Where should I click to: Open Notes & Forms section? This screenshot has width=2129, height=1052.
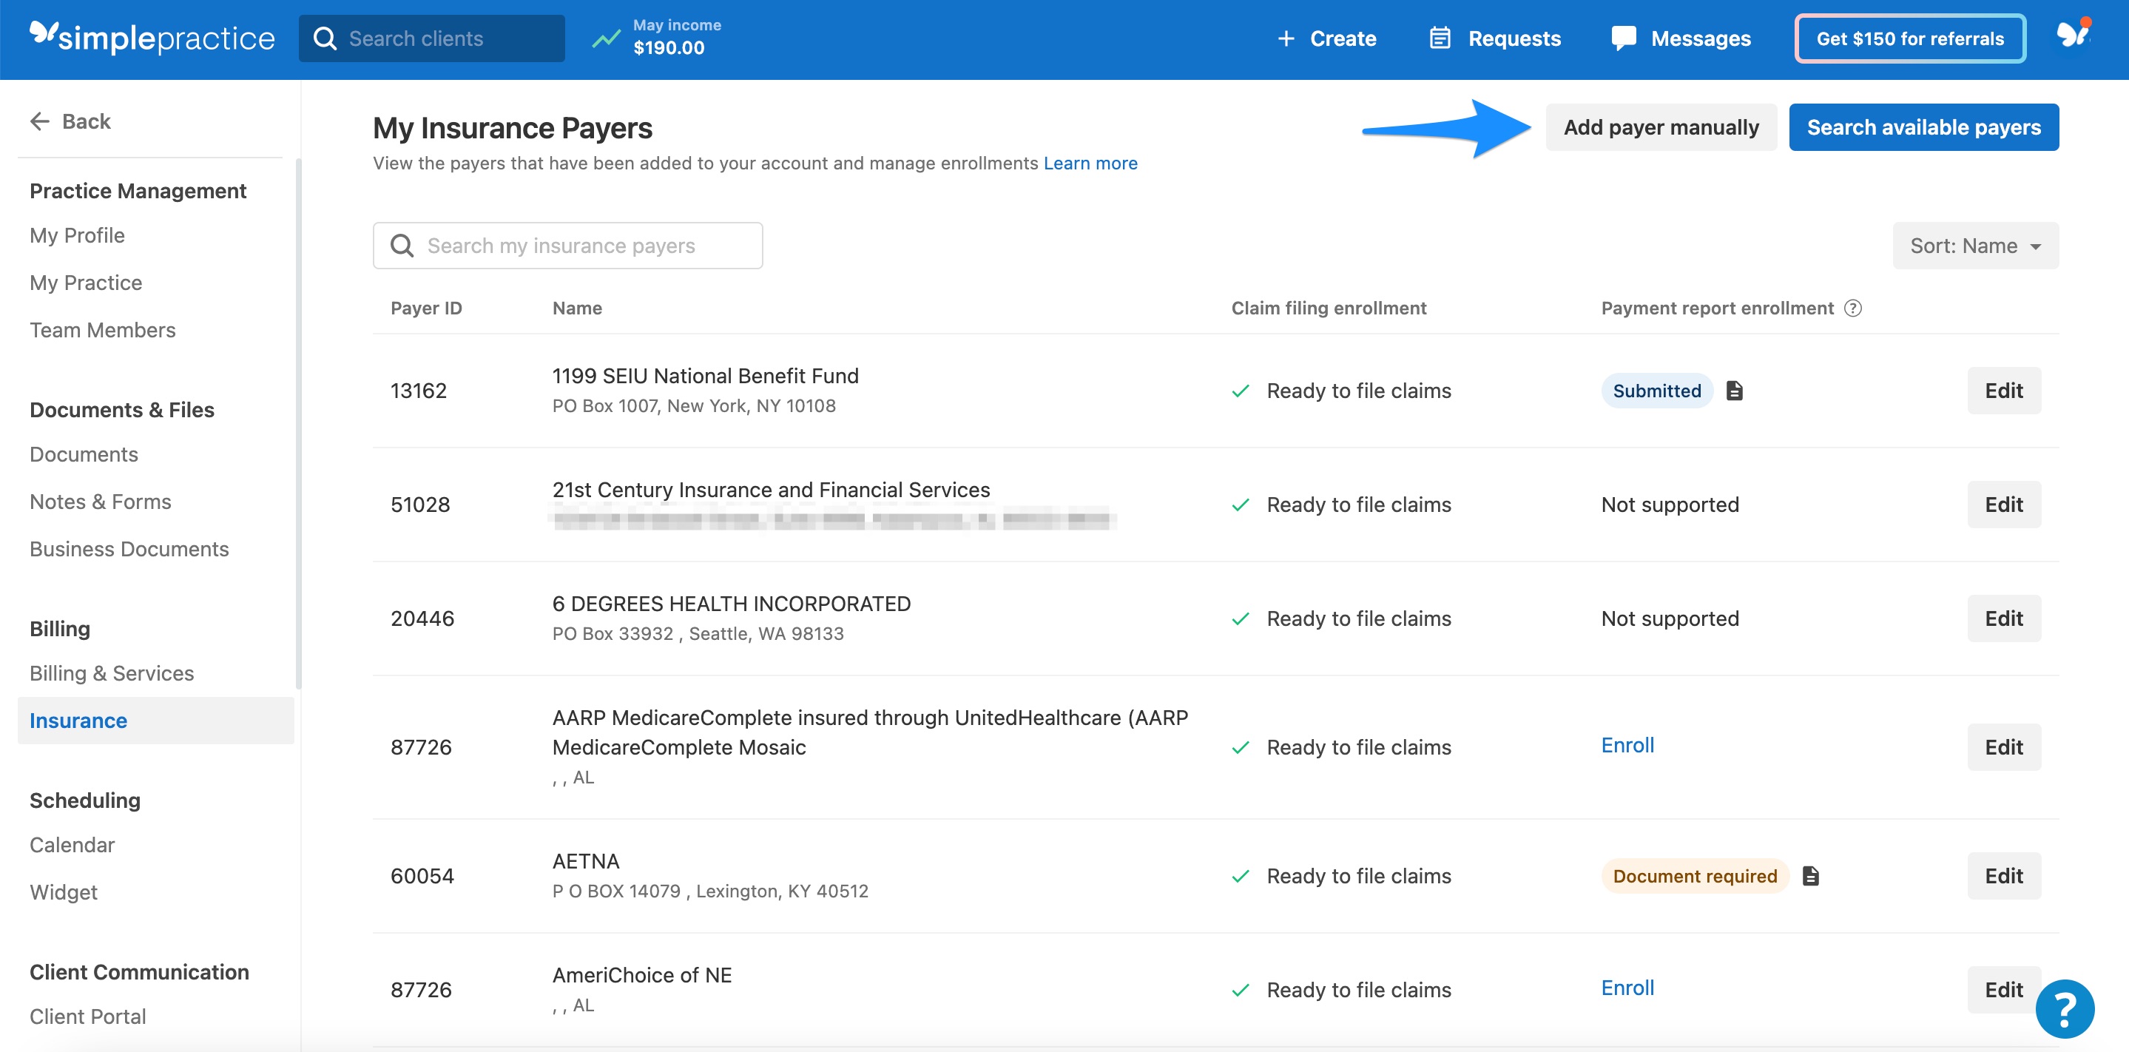point(100,502)
